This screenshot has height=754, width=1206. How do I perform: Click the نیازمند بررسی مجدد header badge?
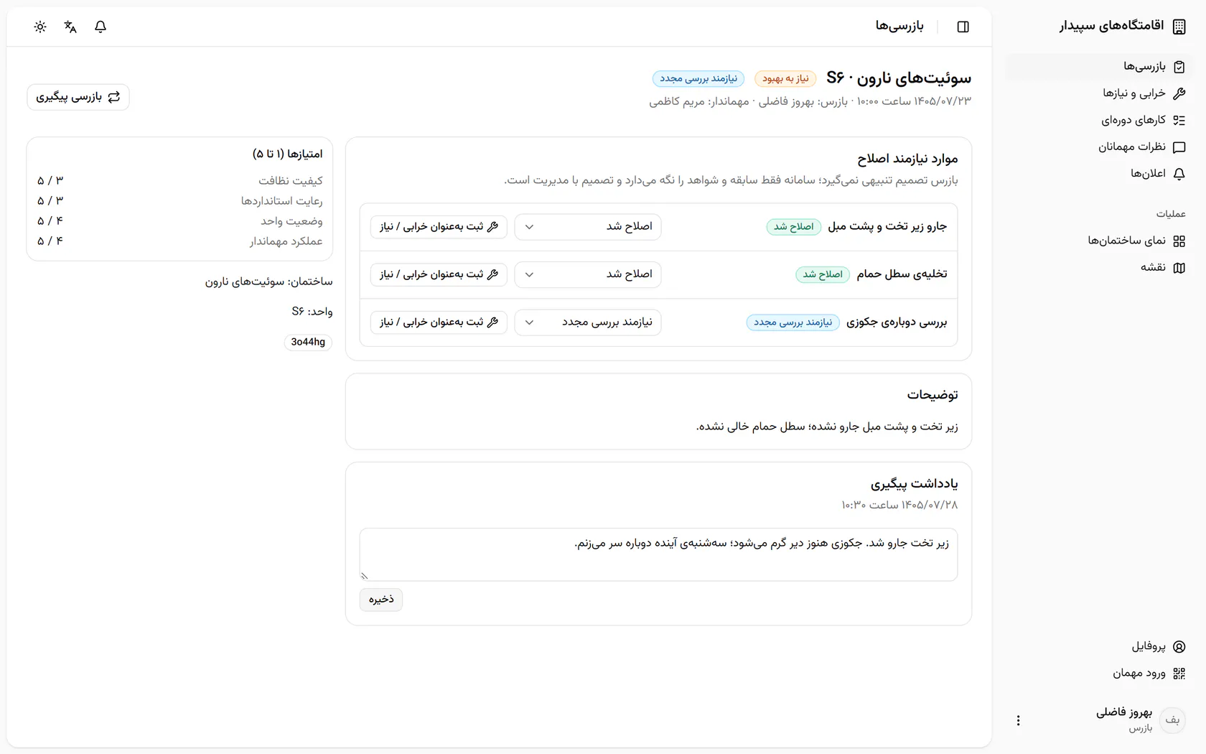[698, 79]
